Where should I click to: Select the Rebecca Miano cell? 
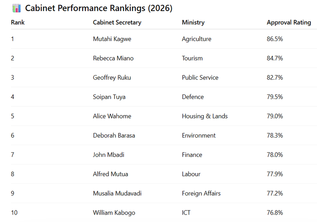click(x=113, y=58)
